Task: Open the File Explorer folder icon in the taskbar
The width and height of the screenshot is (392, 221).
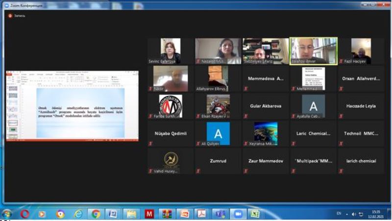Action: [x=131, y=214]
